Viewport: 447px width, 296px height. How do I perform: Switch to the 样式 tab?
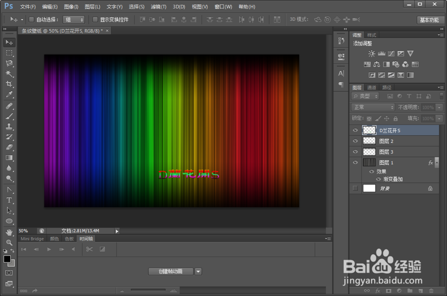click(x=372, y=35)
